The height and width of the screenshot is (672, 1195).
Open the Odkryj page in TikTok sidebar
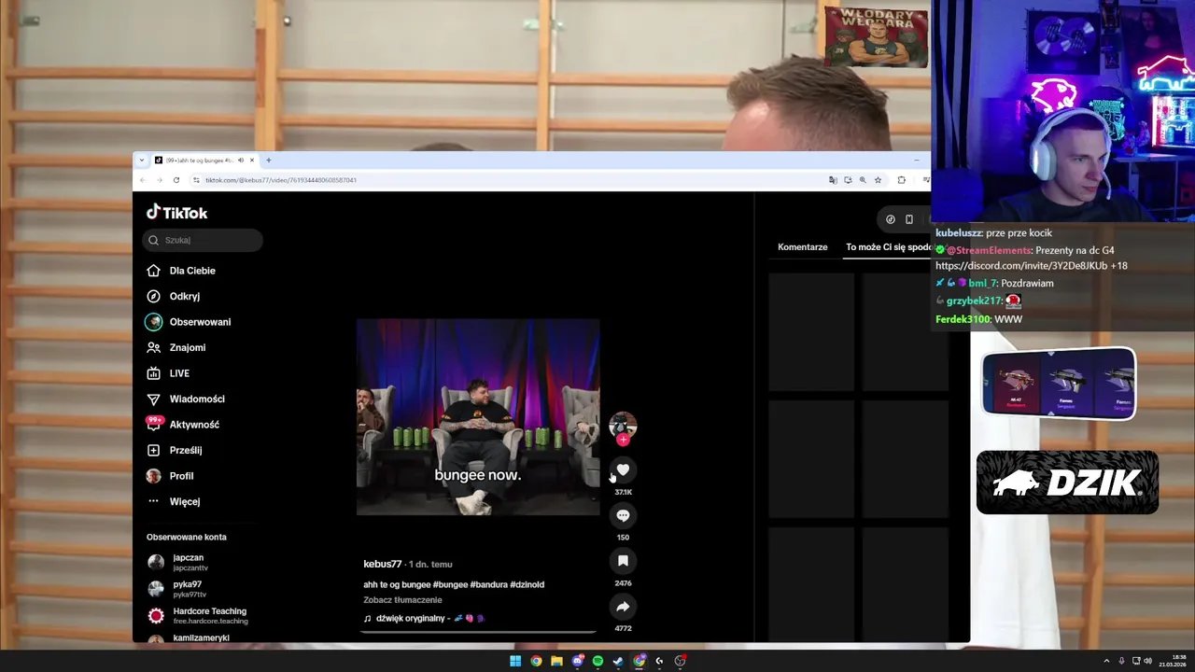174,296
